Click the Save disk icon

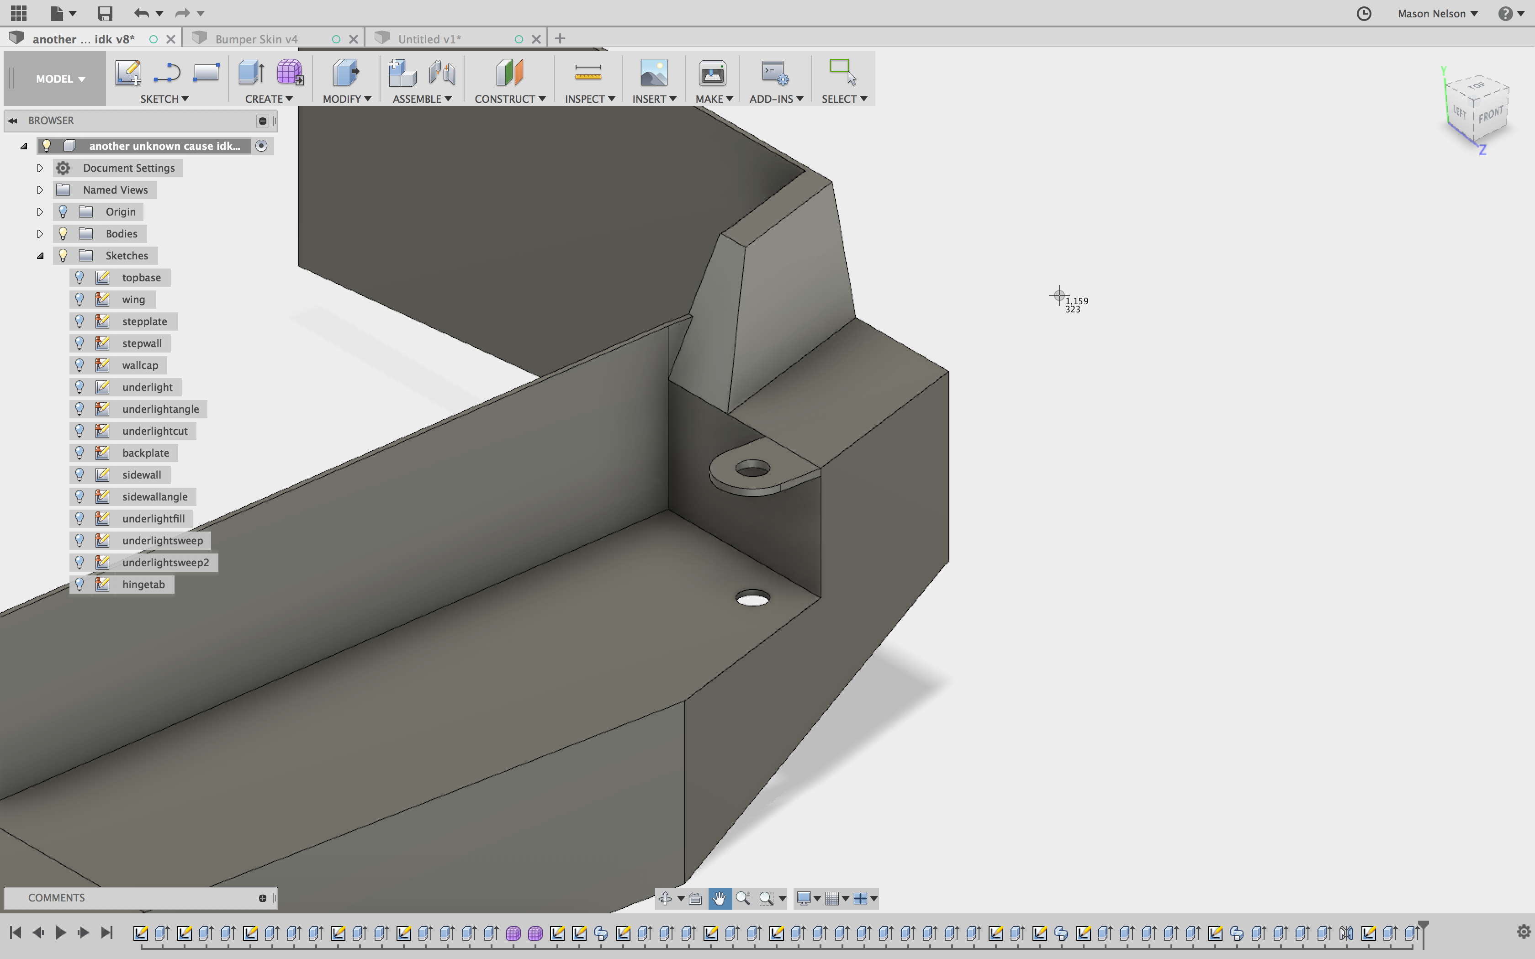(x=105, y=13)
